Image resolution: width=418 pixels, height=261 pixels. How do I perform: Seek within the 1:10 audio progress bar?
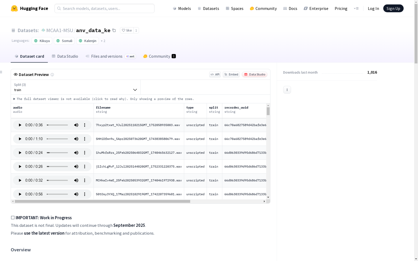(x=57, y=139)
